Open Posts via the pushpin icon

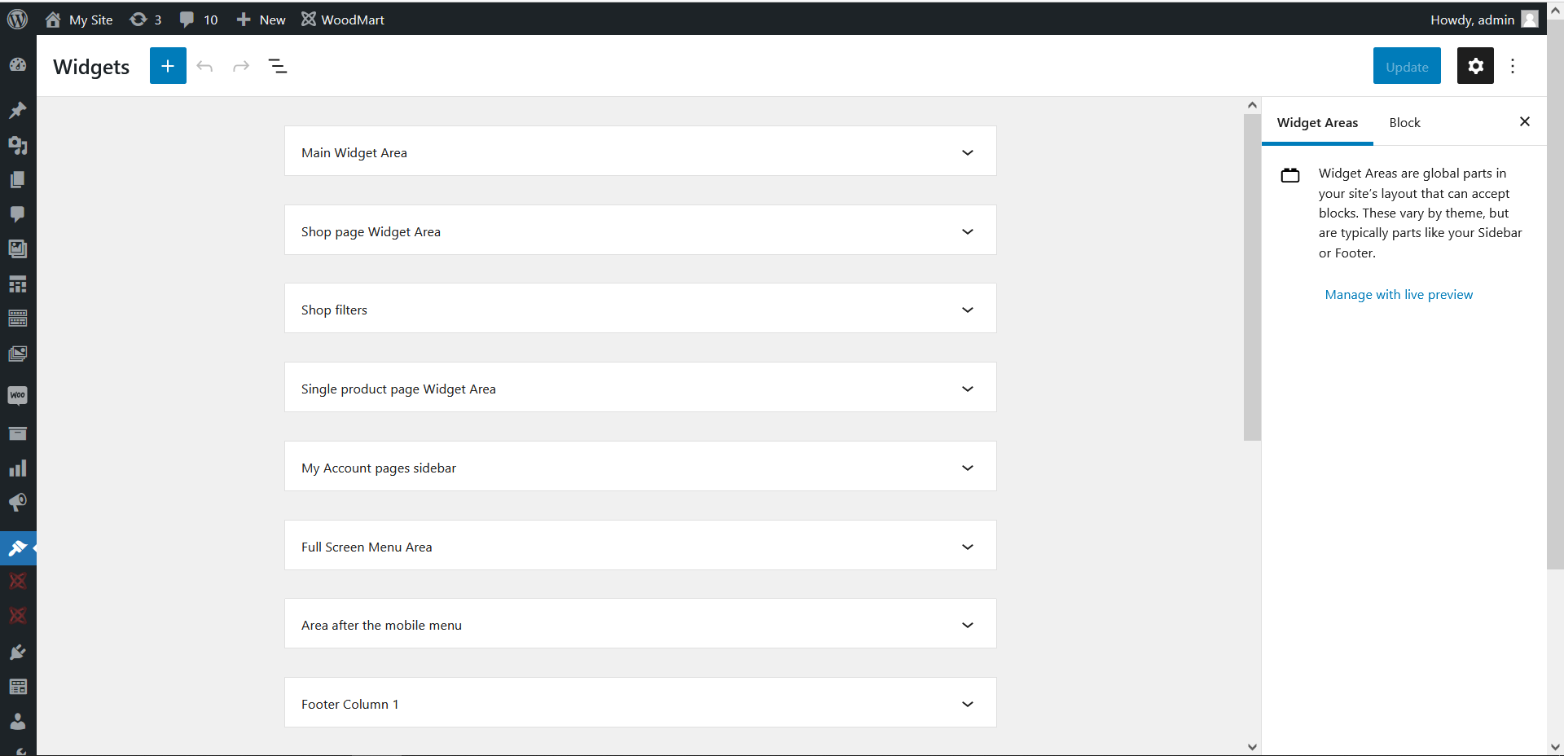pyautogui.click(x=18, y=110)
